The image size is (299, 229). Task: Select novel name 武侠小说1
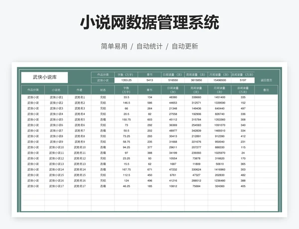[x=56, y=98]
